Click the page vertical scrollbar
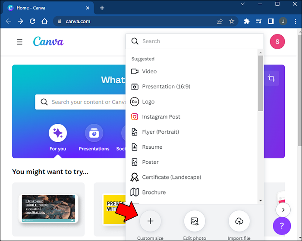Screen dimensions: 302x241 (x=299, y=91)
